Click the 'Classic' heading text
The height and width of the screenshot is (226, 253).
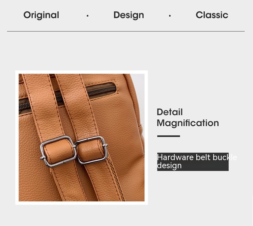tap(212, 15)
